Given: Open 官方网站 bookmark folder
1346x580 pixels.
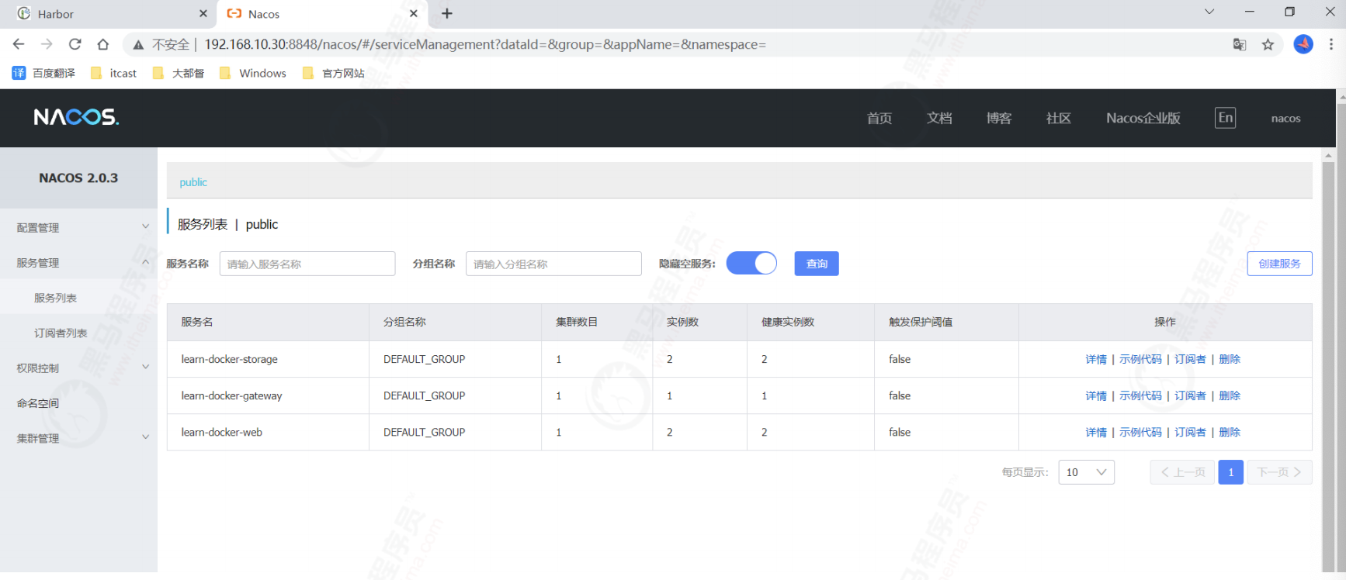Looking at the screenshot, I should (334, 73).
